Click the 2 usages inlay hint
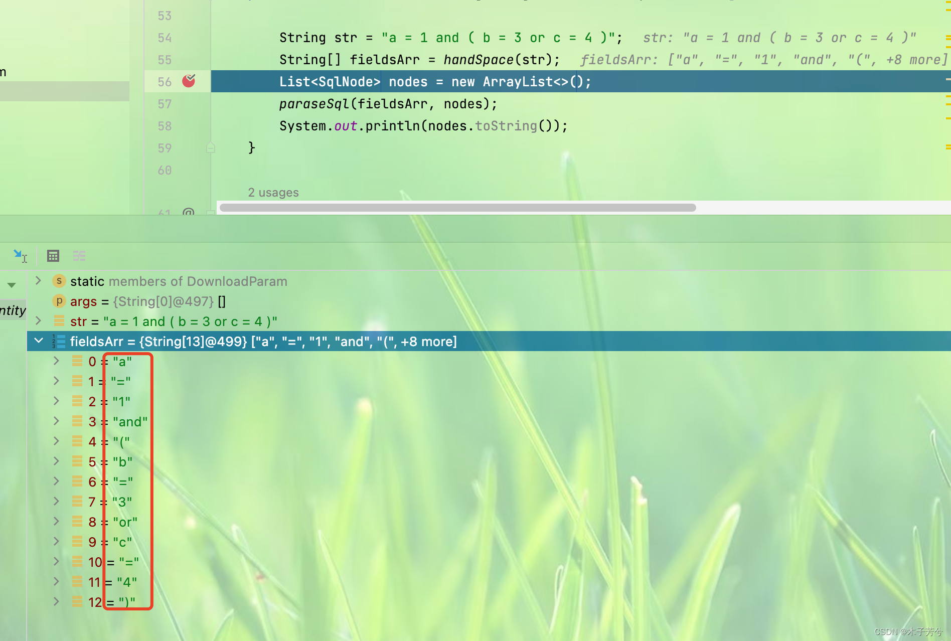The image size is (951, 641). pyautogui.click(x=273, y=193)
